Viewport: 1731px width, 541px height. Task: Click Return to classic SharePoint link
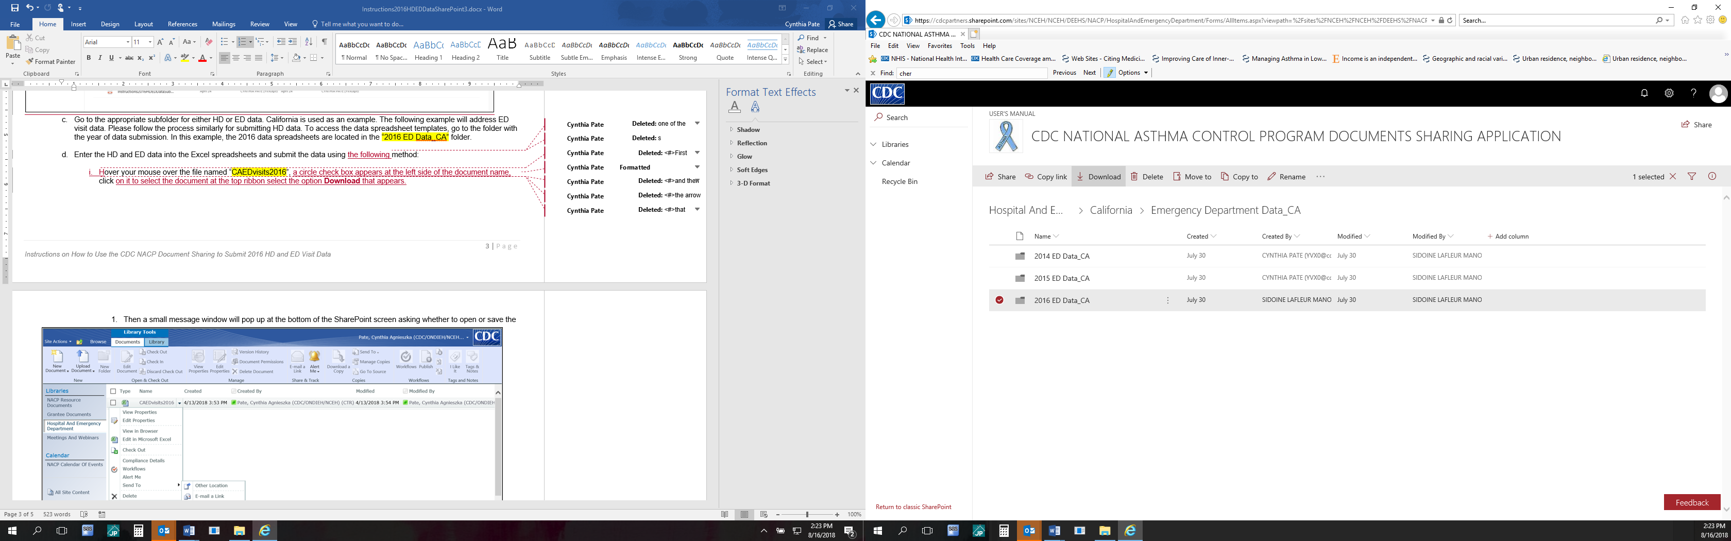click(913, 506)
